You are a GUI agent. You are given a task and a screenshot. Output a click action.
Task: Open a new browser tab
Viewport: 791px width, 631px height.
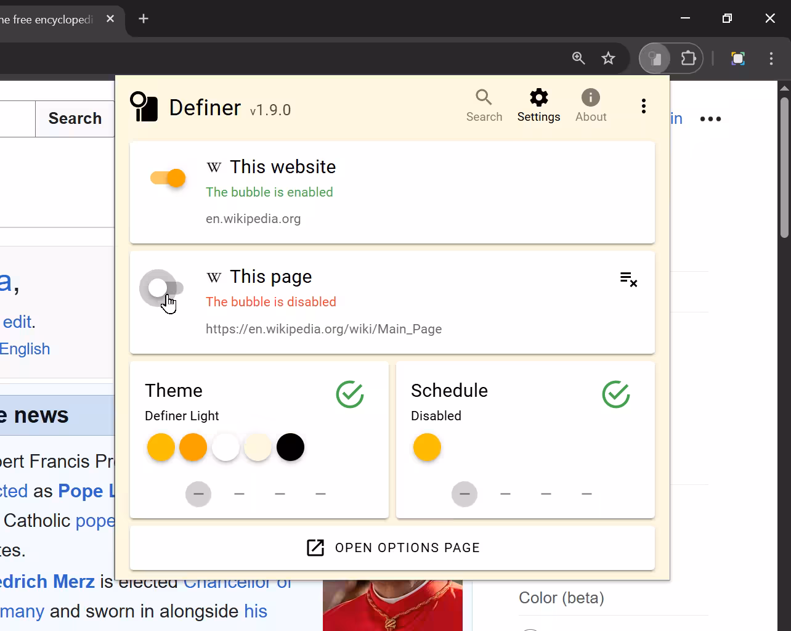[x=144, y=19]
